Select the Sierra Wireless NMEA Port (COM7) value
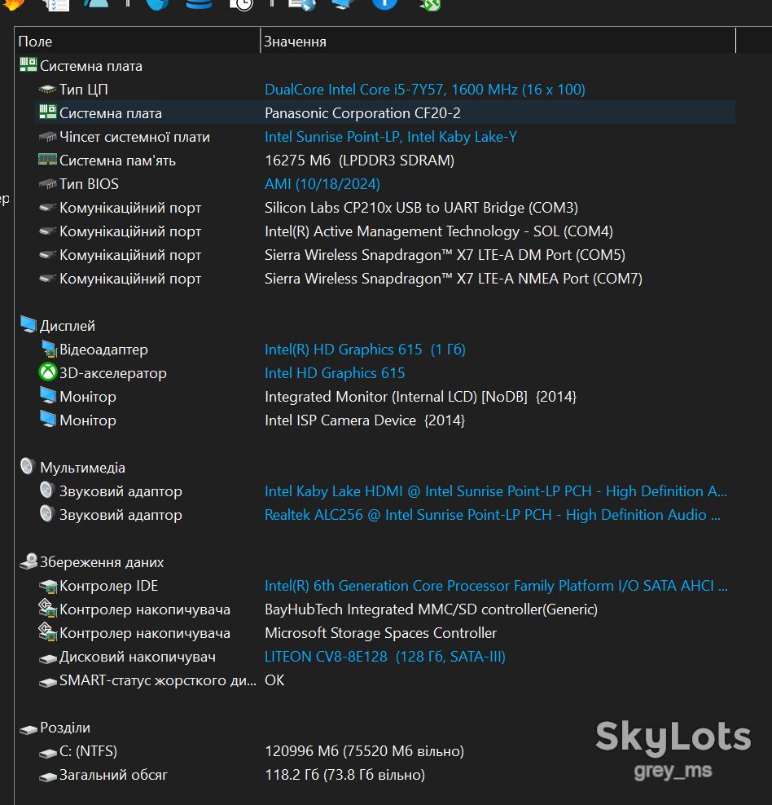 [454, 279]
